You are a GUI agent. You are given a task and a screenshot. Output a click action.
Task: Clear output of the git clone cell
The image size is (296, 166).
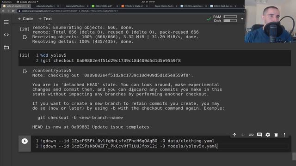click(x=25, y=37)
